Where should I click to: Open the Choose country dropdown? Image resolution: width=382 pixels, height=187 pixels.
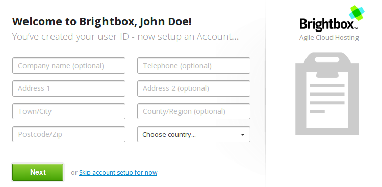[x=194, y=134]
